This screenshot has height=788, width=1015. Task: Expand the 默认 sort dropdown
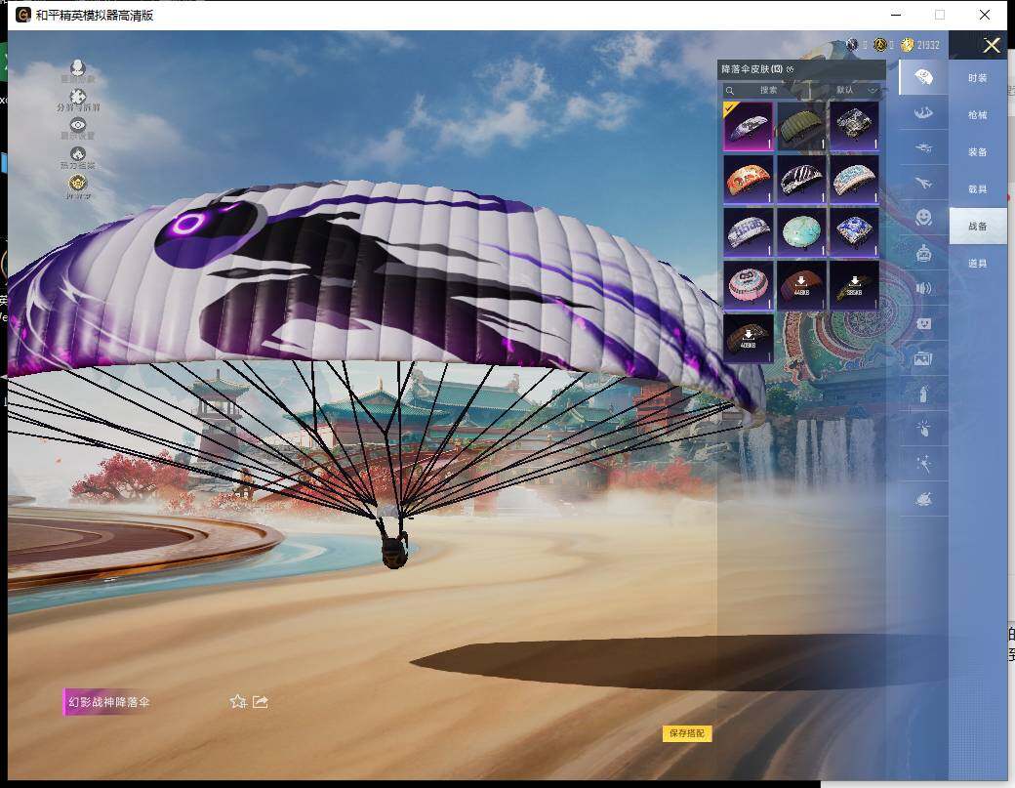click(x=857, y=90)
